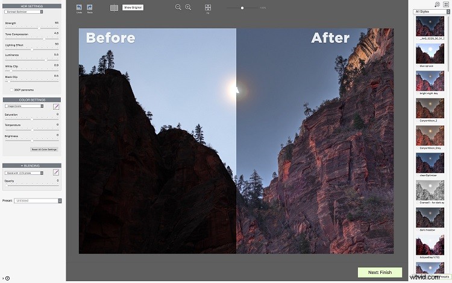Click the Next: Finish button
452x283 pixels.
click(x=379, y=272)
